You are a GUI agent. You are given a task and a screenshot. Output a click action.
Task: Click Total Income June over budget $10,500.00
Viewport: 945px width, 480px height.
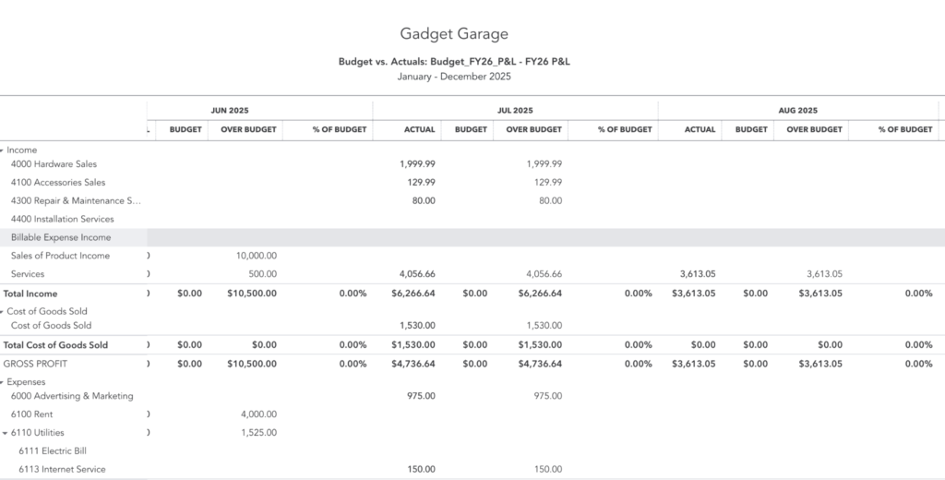[x=252, y=294]
